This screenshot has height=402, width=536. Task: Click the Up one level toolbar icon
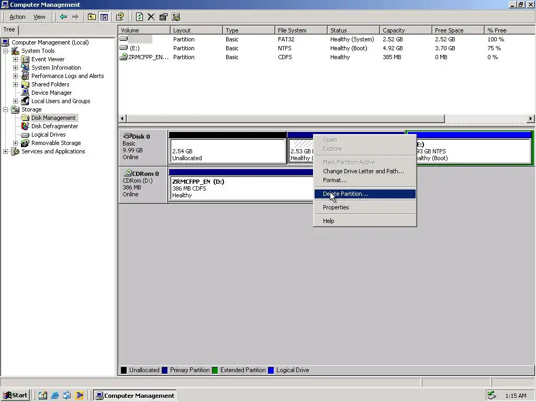point(92,17)
